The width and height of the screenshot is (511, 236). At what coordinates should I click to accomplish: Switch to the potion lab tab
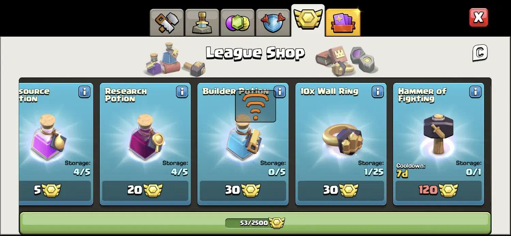click(x=202, y=23)
